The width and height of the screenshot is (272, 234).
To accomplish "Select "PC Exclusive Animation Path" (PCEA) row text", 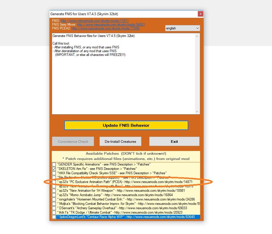I will (125, 182).
